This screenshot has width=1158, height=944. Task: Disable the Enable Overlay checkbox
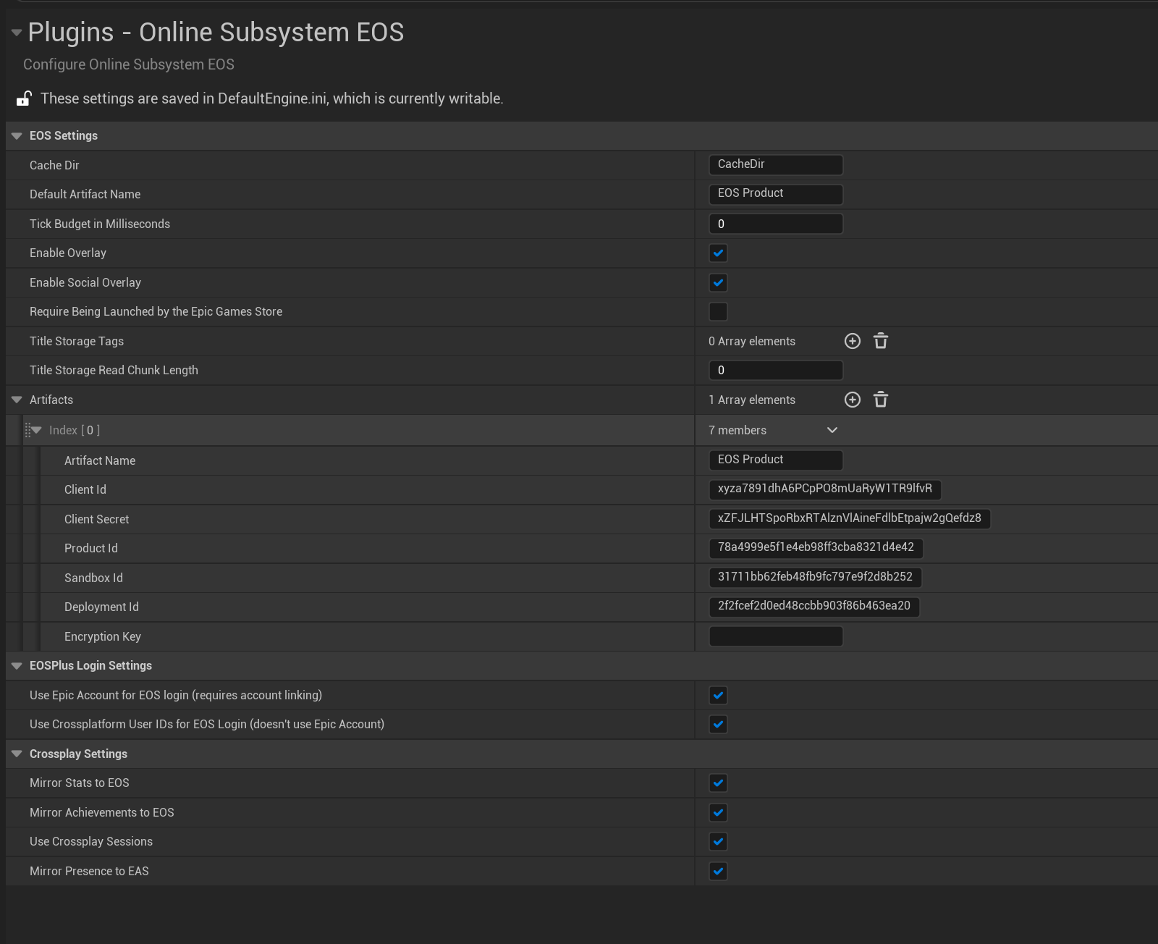(718, 253)
